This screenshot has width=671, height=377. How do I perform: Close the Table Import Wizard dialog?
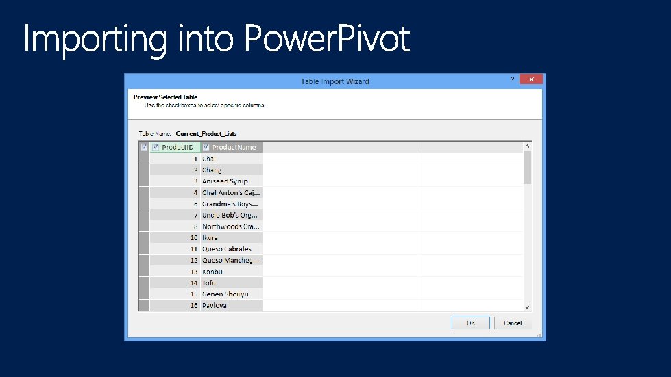coord(531,79)
